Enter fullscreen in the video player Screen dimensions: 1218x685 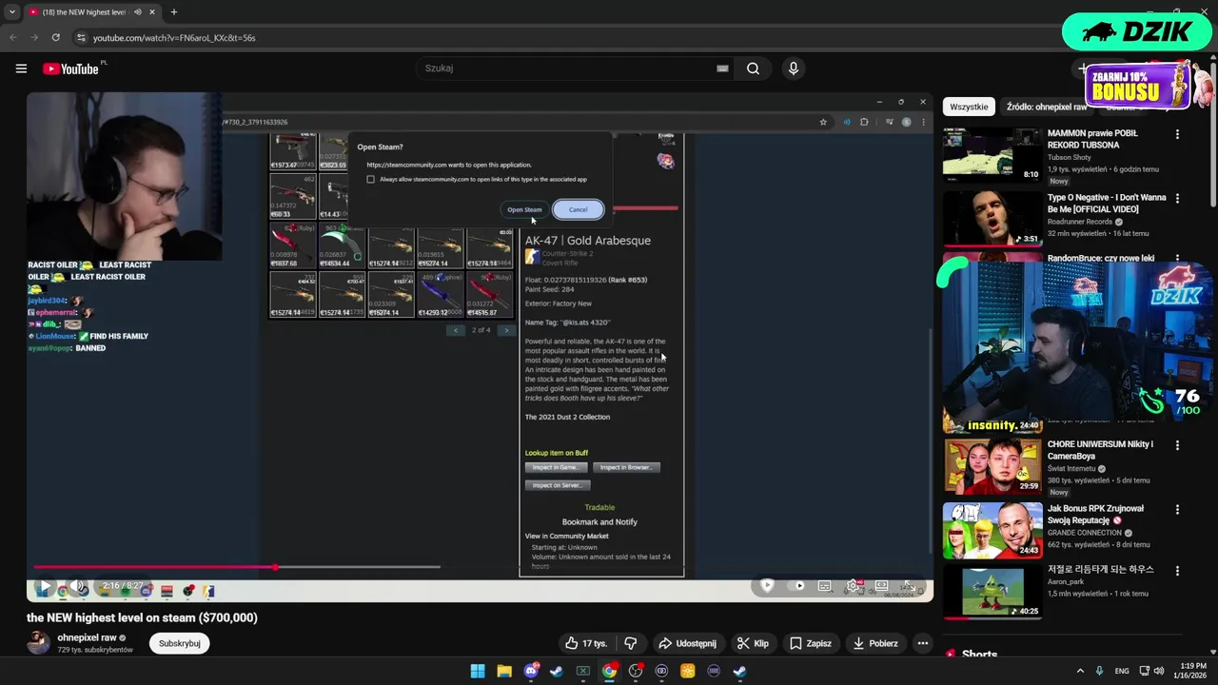click(910, 586)
